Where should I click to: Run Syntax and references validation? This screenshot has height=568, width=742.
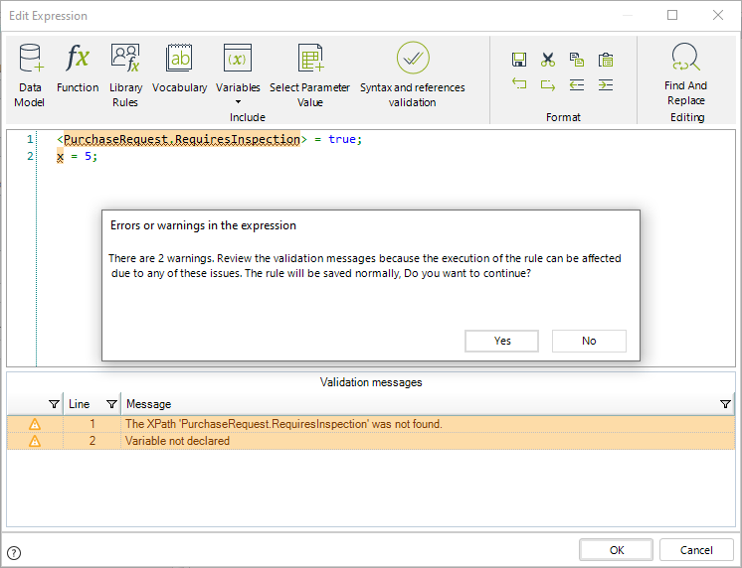413,74
